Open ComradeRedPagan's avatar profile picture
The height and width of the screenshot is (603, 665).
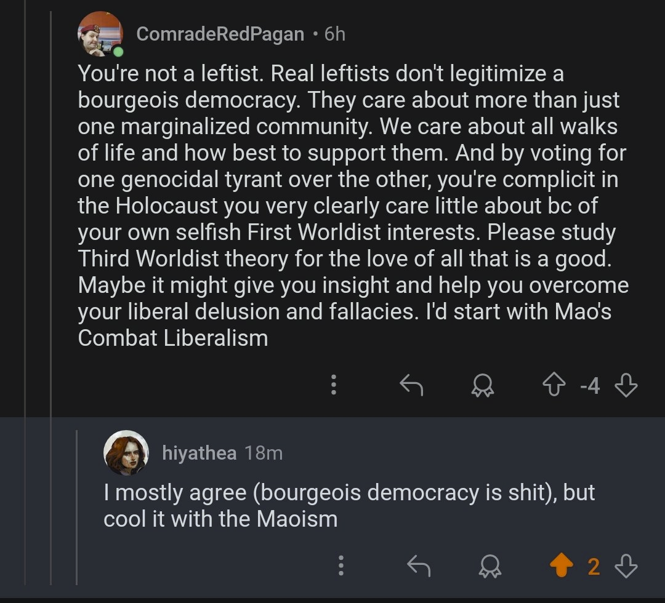click(x=100, y=34)
